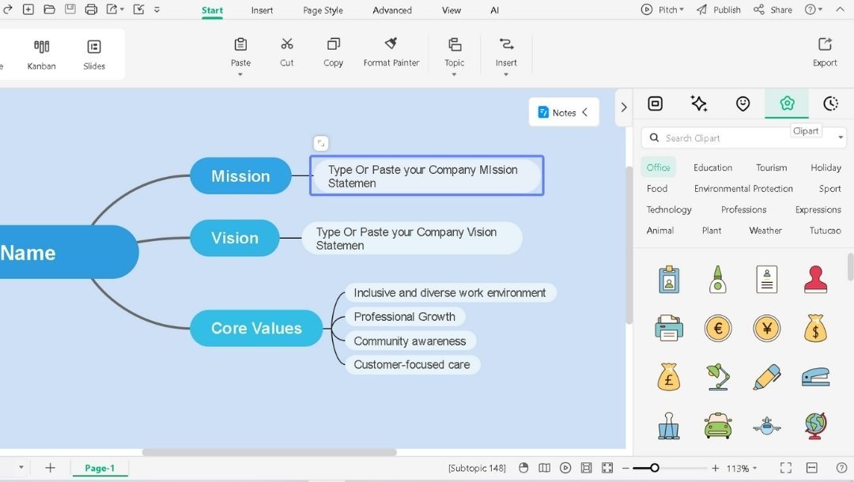Image resolution: width=854 pixels, height=482 pixels.
Task: Open the Clipart category dropdown
Action: [840, 137]
